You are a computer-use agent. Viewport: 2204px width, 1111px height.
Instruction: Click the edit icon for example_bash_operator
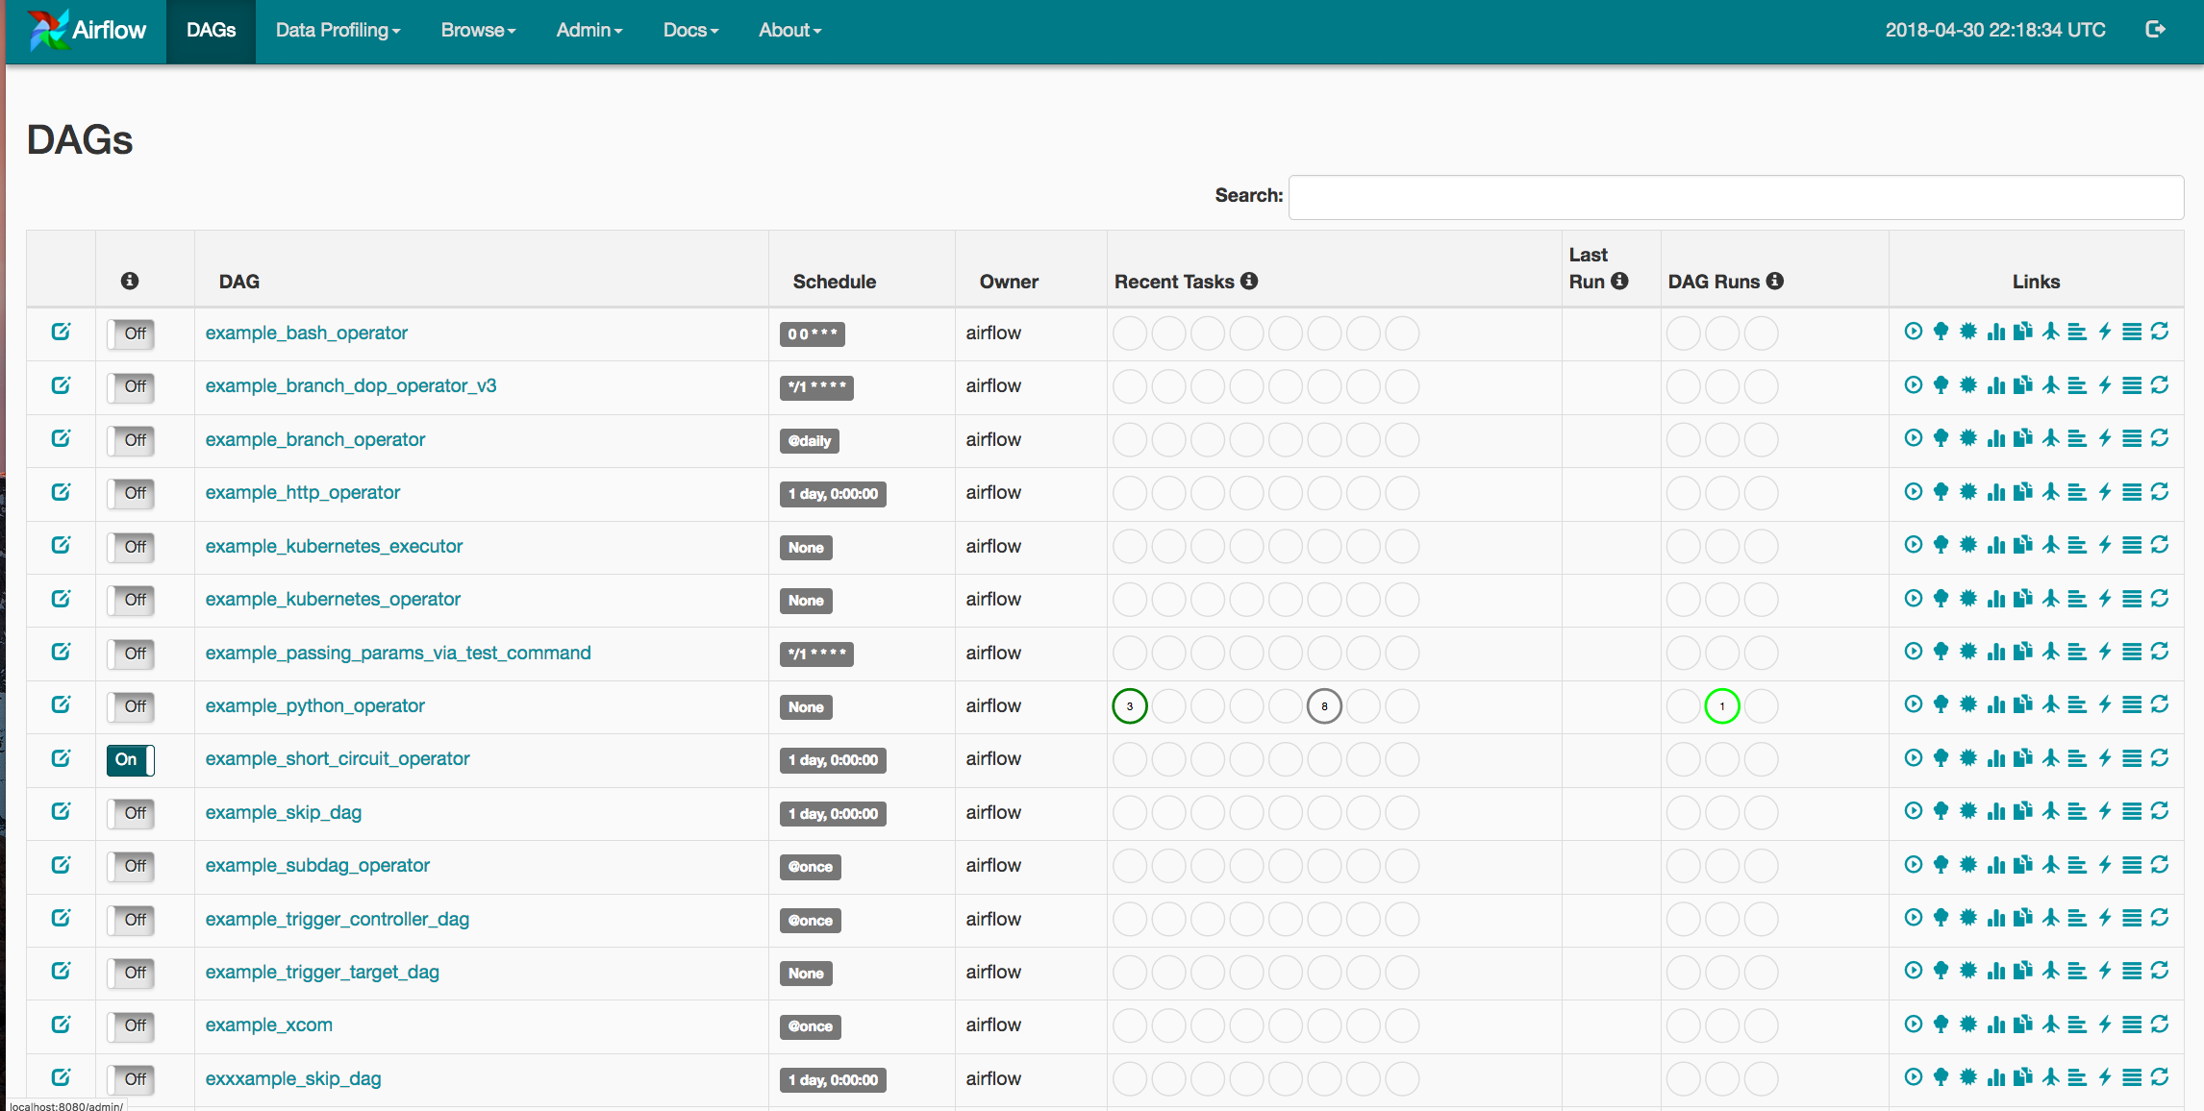pos(58,332)
